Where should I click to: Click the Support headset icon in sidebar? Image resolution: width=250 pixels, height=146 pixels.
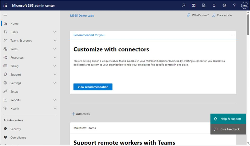click(5, 74)
